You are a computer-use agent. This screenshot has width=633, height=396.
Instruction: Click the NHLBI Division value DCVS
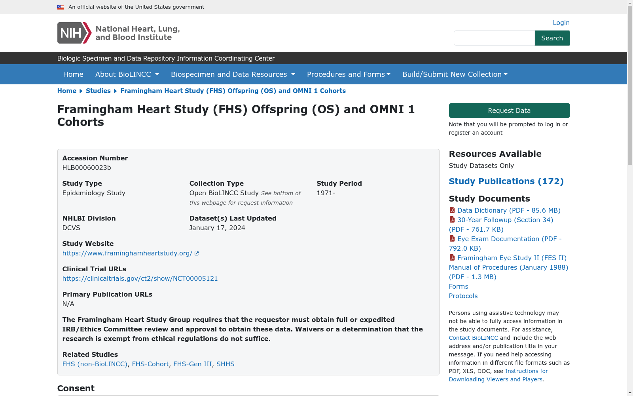[71, 228]
